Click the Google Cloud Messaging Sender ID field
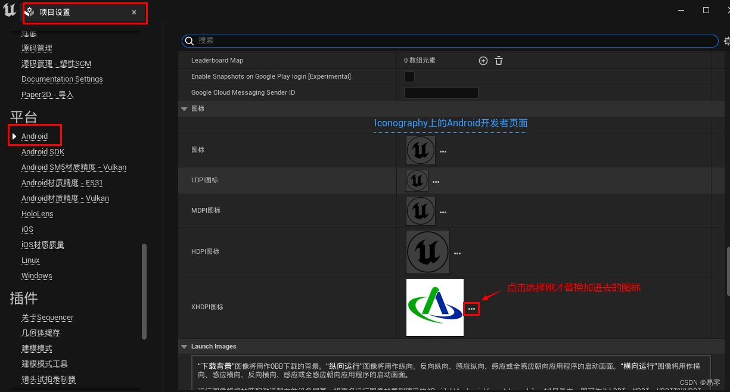Image resolution: width=730 pixels, height=392 pixels. click(x=441, y=92)
